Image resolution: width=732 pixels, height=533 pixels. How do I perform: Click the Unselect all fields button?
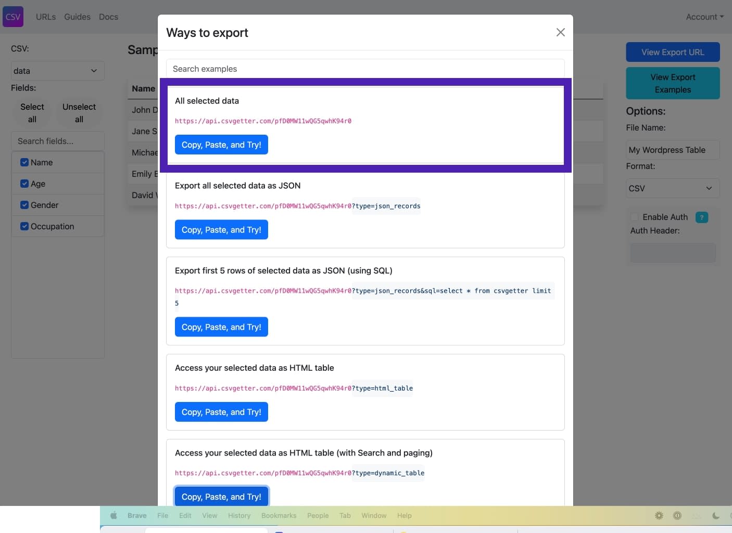79,112
